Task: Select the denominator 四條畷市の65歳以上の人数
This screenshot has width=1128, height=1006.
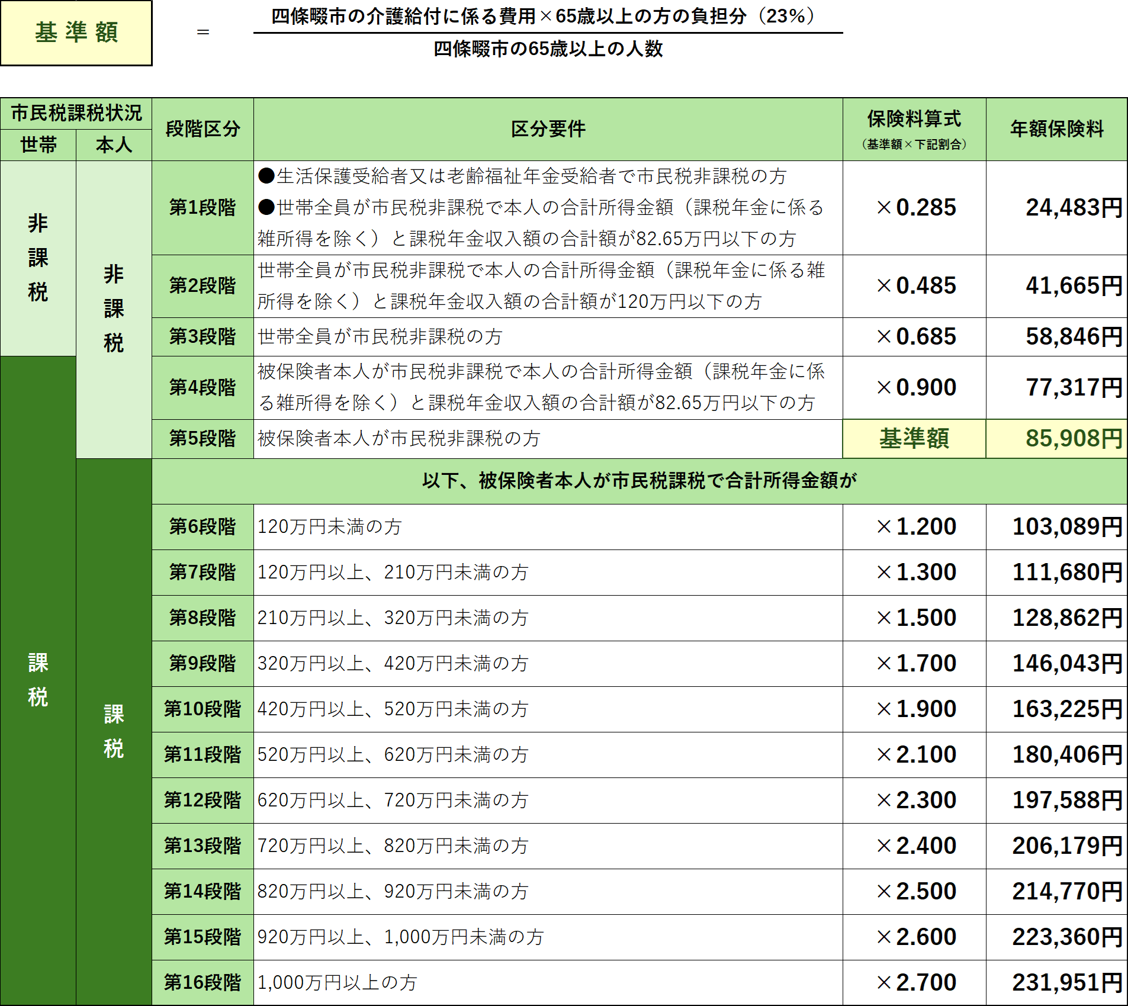Action: click(548, 49)
